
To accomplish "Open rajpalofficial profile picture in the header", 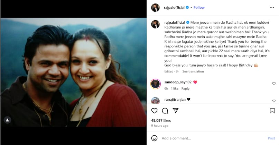I will 156,7.
